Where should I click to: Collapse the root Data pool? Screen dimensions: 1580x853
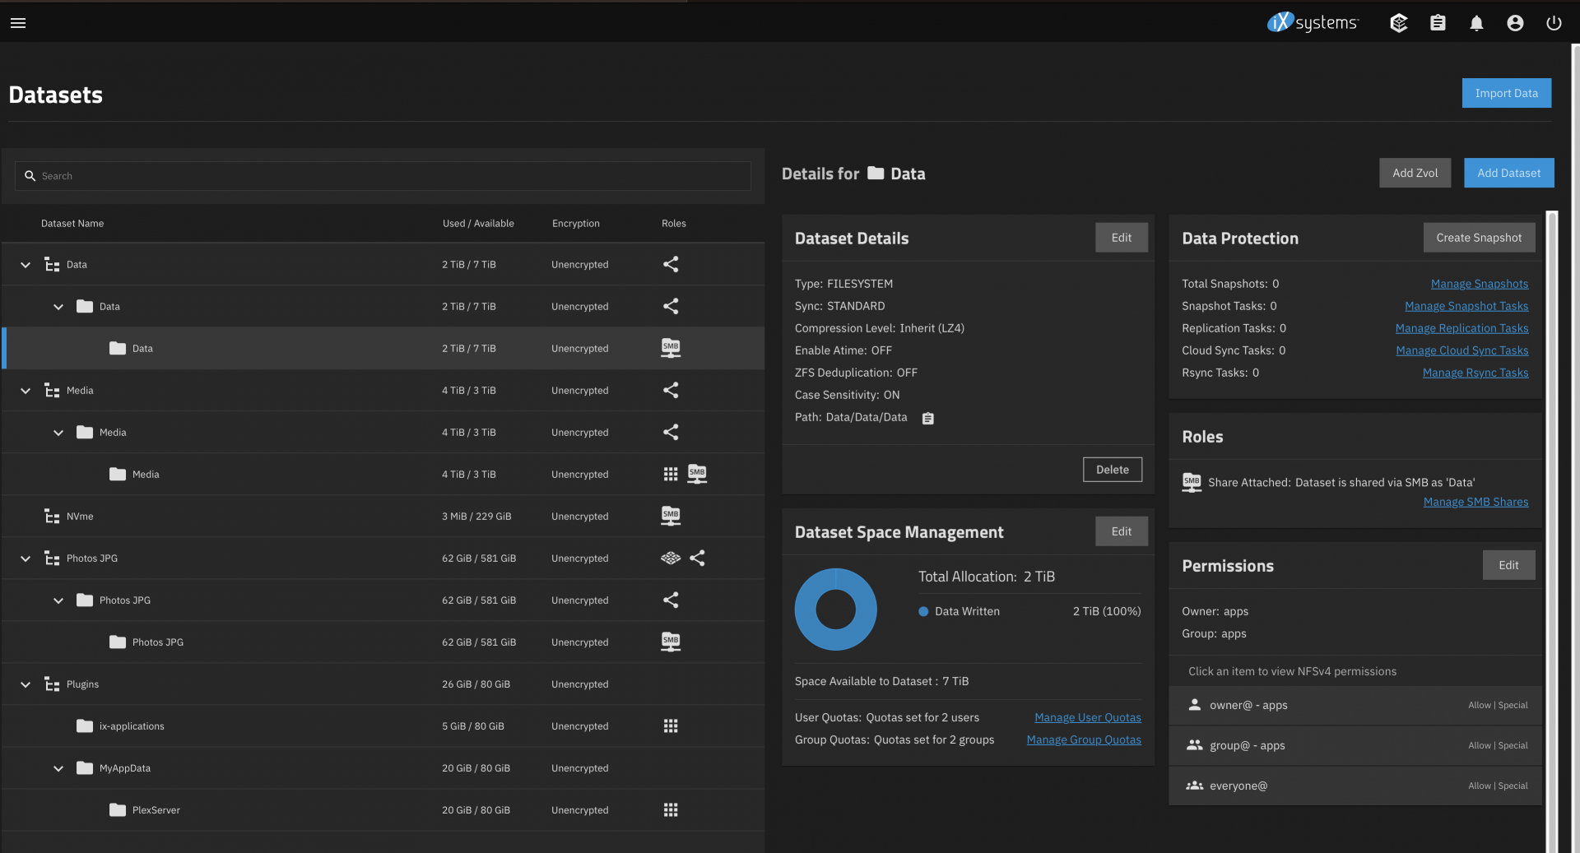coord(26,265)
